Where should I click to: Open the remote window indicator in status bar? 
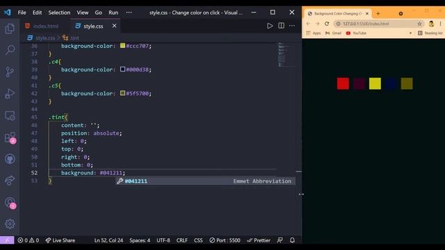click(x=7, y=240)
